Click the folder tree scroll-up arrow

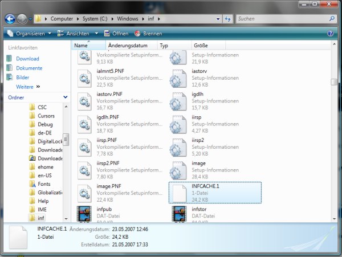[66, 107]
